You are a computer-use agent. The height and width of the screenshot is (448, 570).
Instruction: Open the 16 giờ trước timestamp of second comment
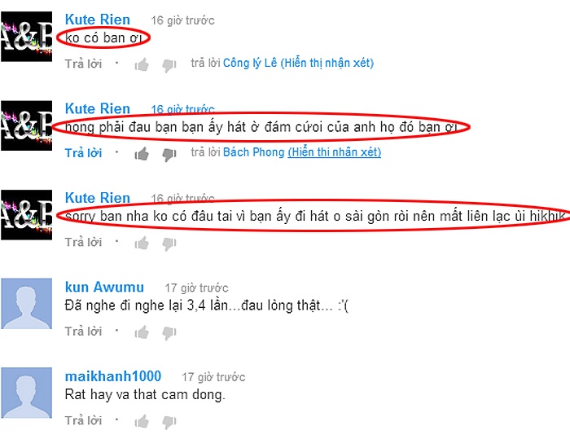click(182, 109)
